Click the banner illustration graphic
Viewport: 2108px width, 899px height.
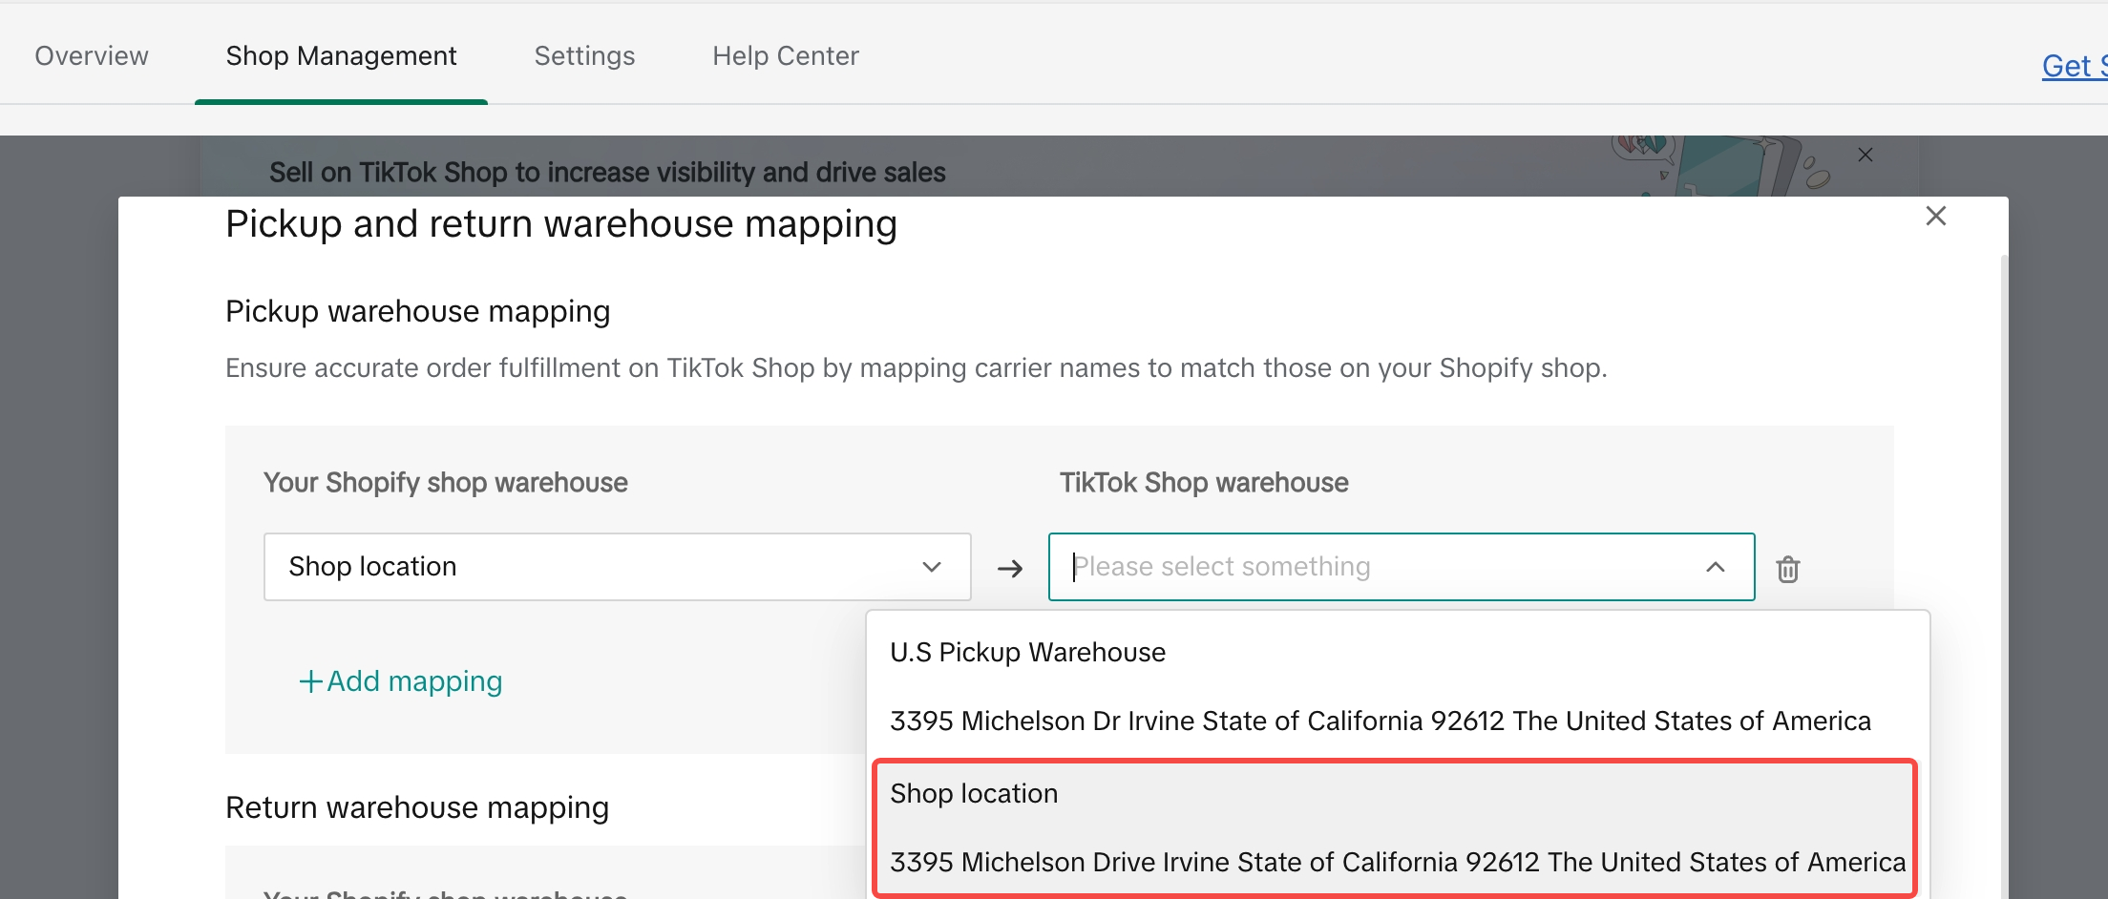1718,166
